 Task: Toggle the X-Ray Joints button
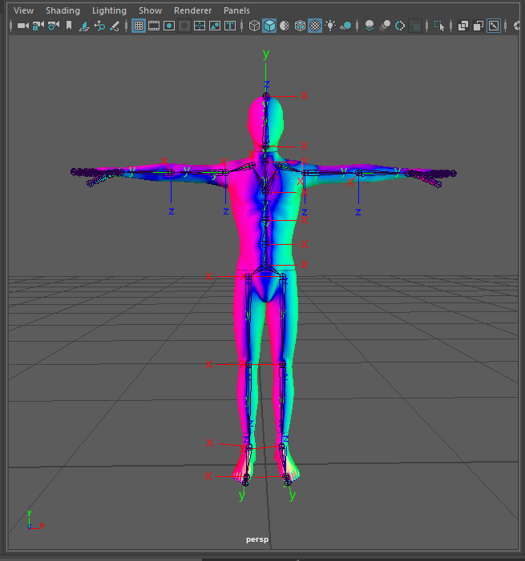(x=494, y=26)
